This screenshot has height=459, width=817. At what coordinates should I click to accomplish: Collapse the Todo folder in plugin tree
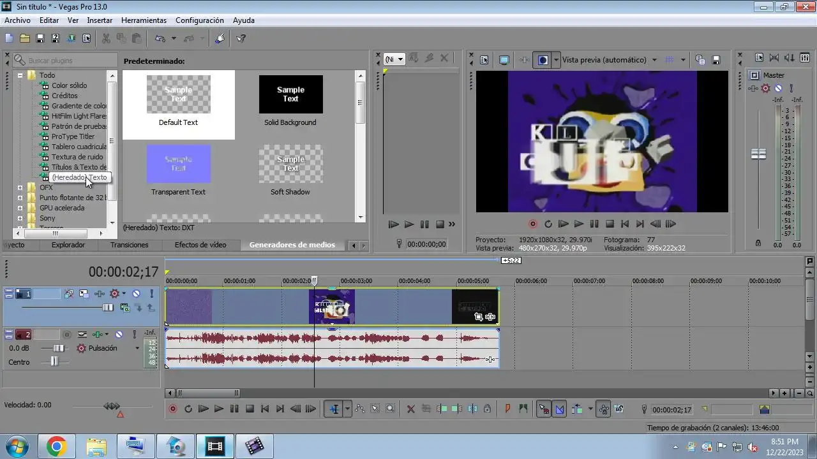pyautogui.click(x=20, y=75)
